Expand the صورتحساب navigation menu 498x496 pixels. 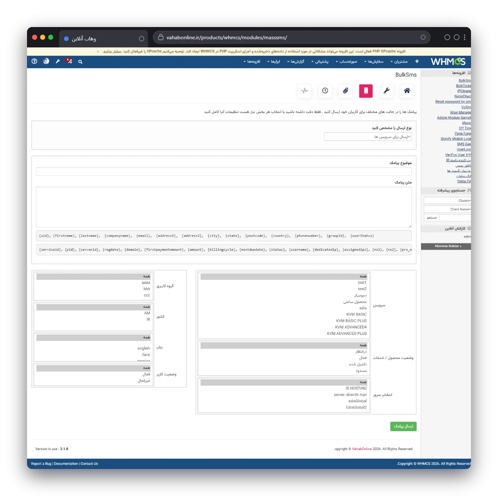tap(346, 61)
